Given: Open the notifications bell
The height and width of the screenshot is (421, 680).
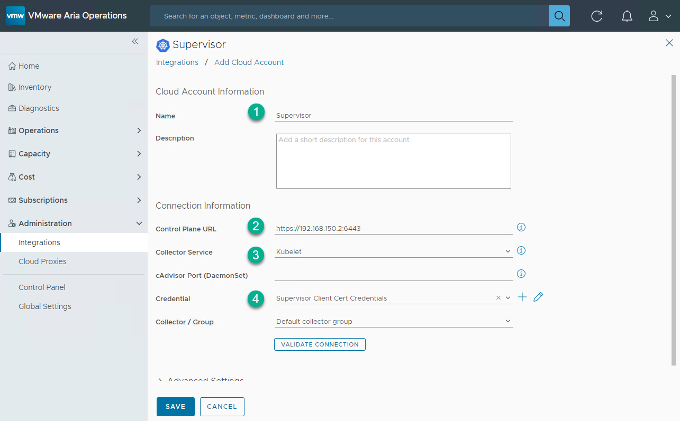Looking at the screenshot, I should coord(627,16).
